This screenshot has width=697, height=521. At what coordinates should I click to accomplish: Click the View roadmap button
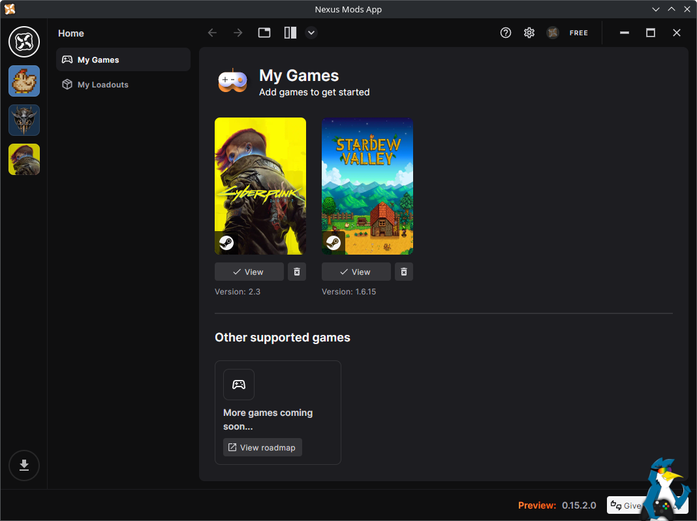(x=263, y=447)
